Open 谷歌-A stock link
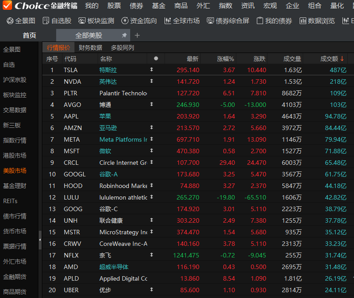The width and height of the screenshot is (354, 298). point(109,174)
